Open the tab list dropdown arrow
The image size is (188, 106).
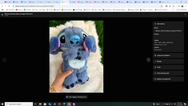point(2,2)
